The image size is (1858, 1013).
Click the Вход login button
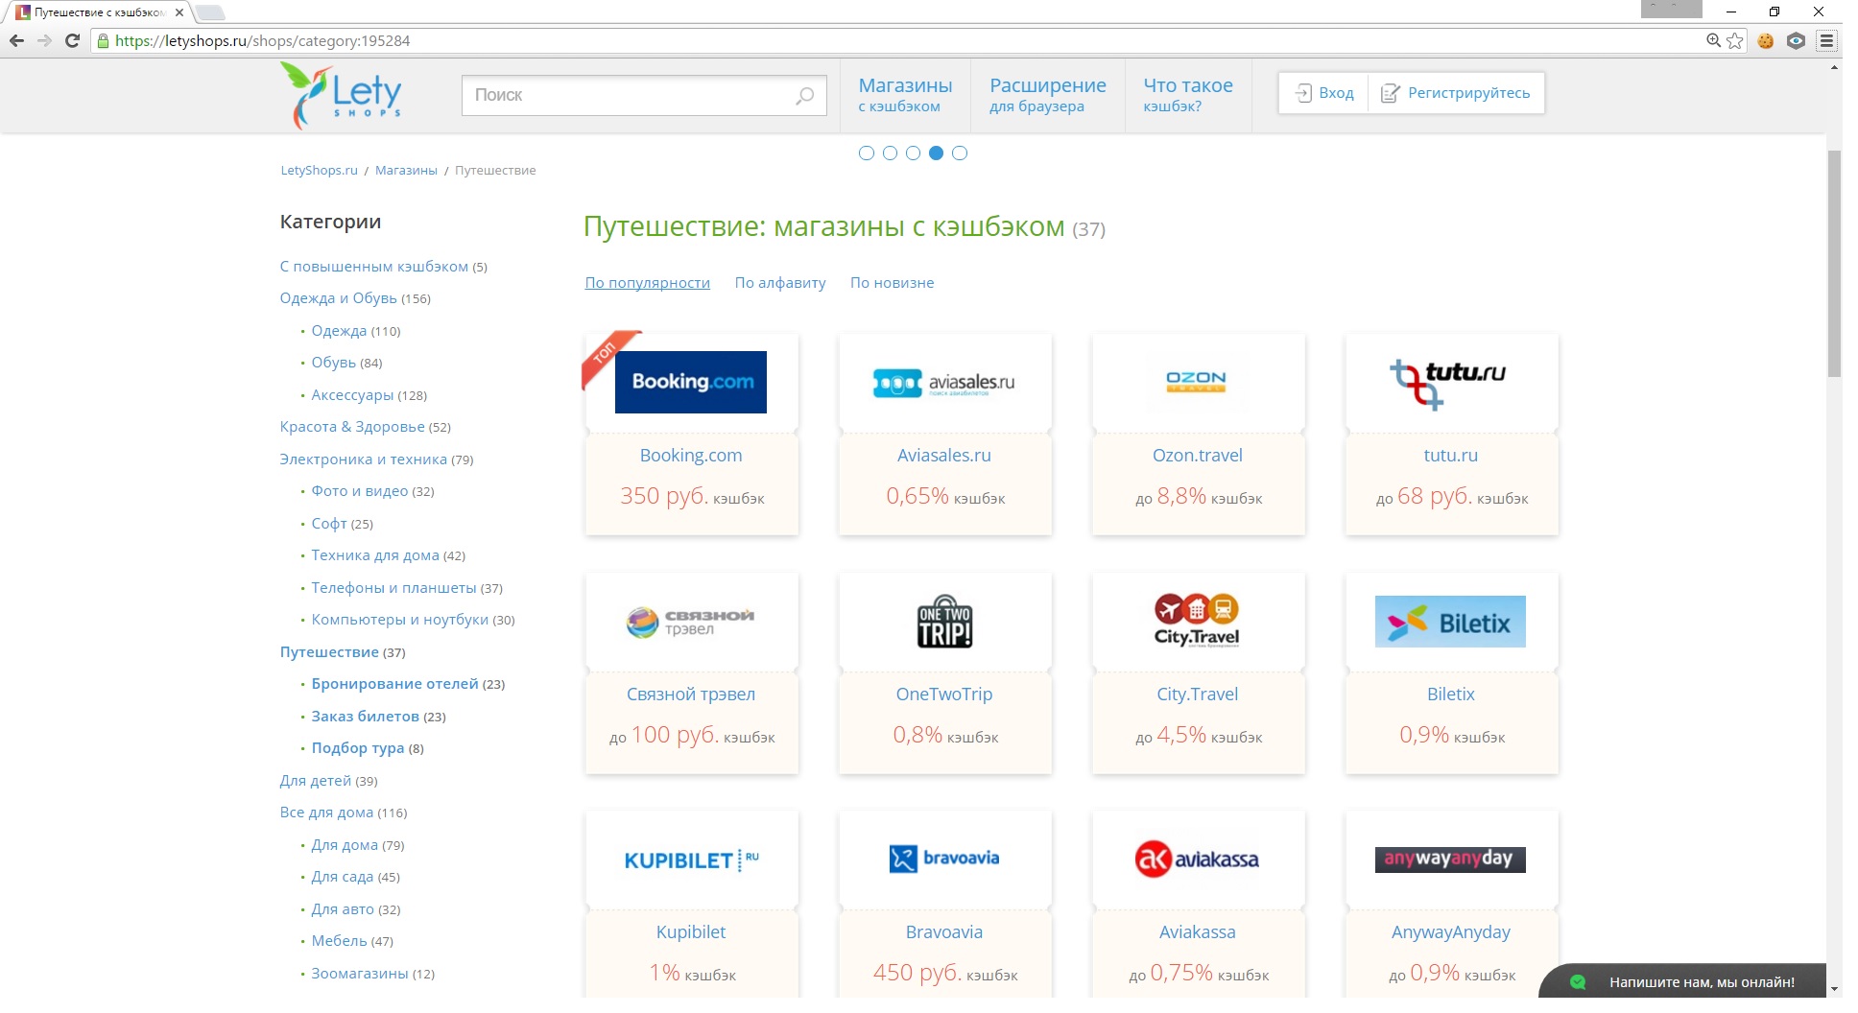pos(1323,93)
